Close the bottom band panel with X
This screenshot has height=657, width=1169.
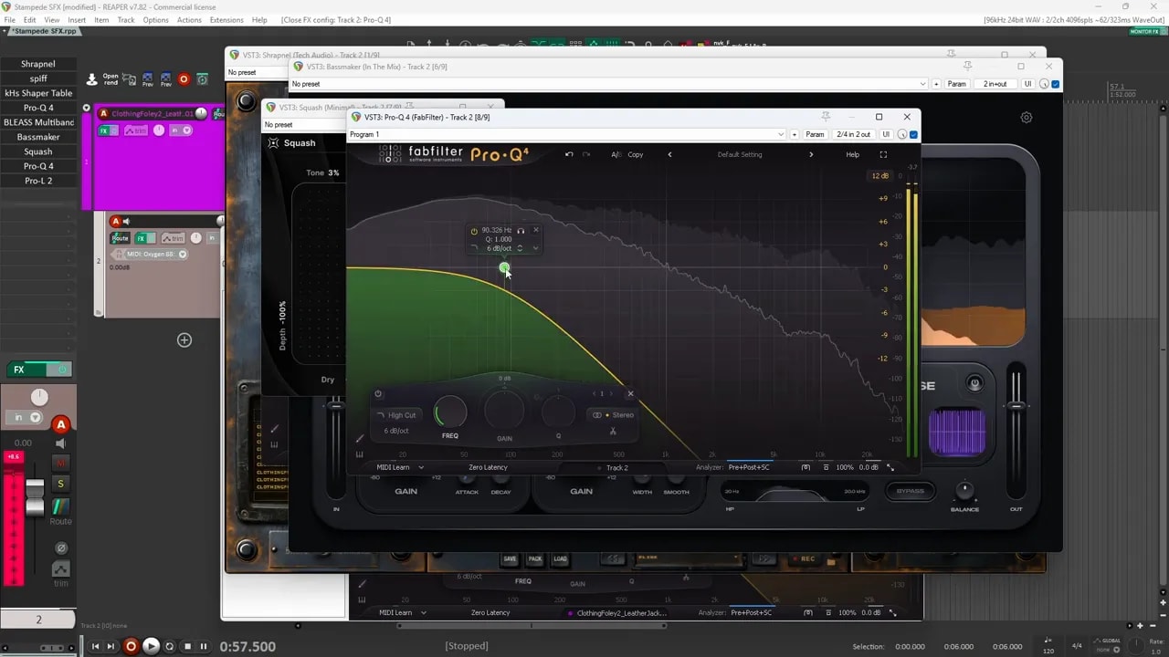pyautogui.click(x=630, y=394)
